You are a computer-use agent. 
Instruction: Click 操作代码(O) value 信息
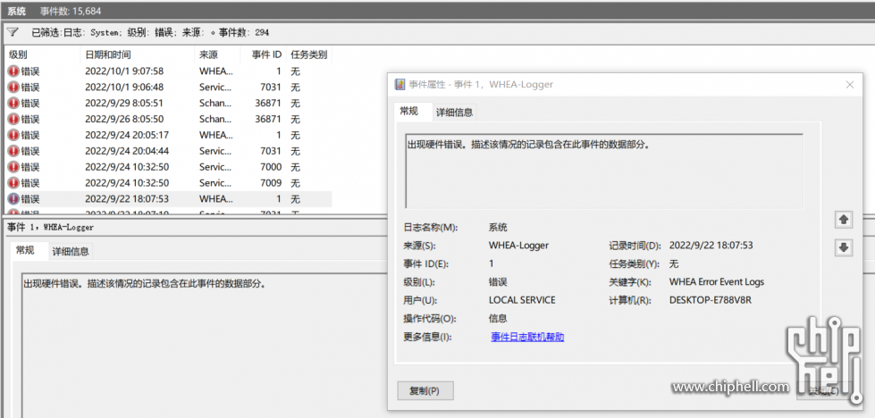click(x=498, y=318)
